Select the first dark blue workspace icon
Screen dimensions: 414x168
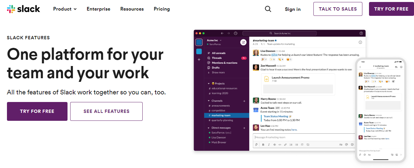pos(199,42)
